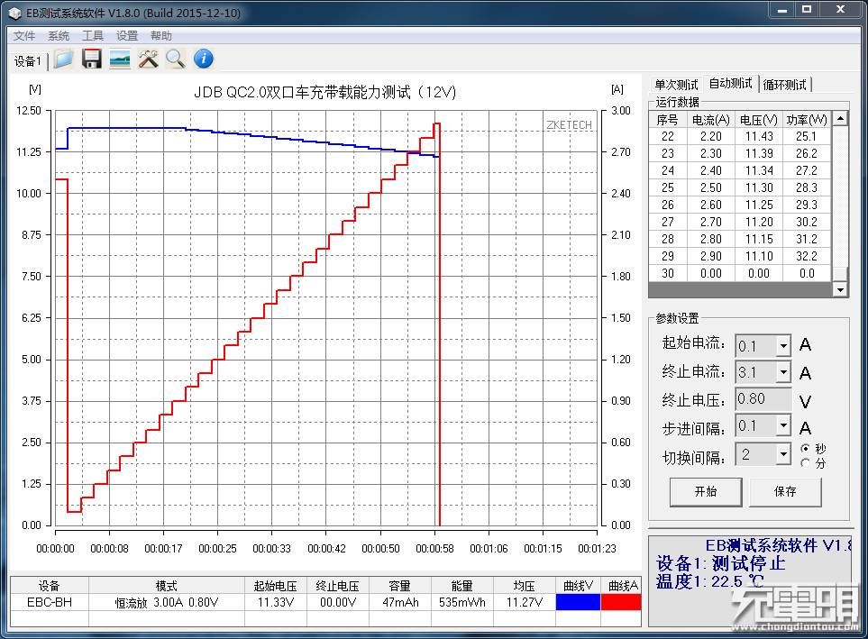
Task: Open the 工具 menu
Action: [93, 36]
